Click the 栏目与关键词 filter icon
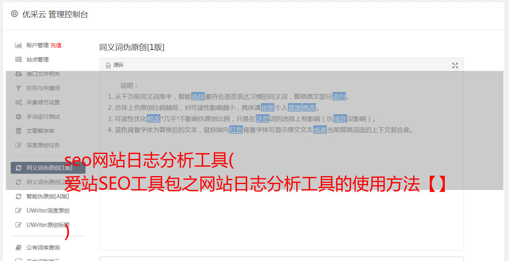 18,88
